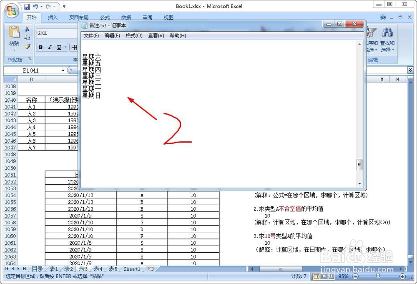Click the font name box showing 宋体
Screen dimensions: 417x284
click(x=57, y=33)
